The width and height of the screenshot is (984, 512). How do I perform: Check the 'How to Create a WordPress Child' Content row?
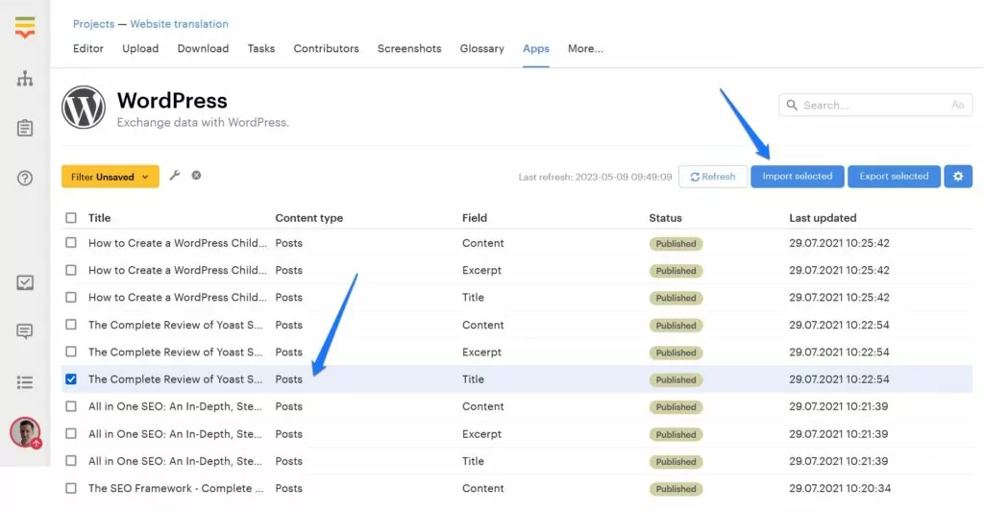click(x=71, y=243)
